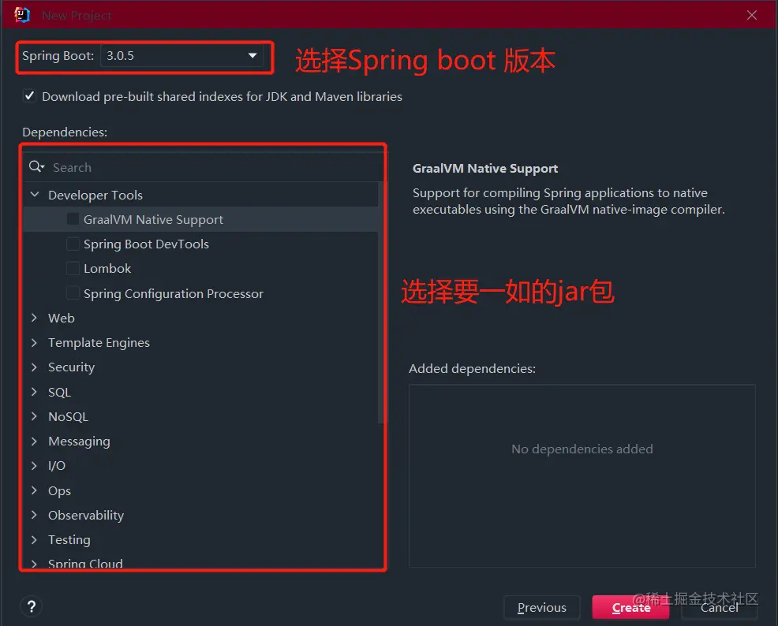The width and height of the screenshot is (778, 626).
Task: Click the Create button
Action: (x=630, y=607)
